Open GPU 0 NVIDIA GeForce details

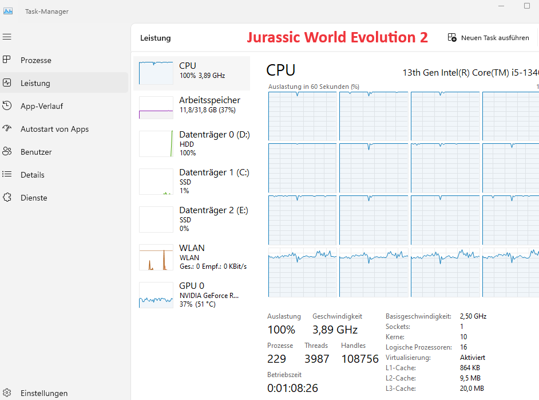click(192, 295)
